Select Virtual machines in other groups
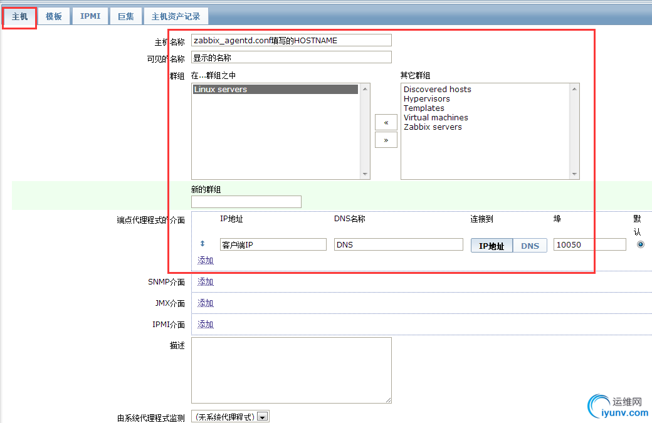The height and width of the screenshot is (423, 652). [x=436, y=118]
